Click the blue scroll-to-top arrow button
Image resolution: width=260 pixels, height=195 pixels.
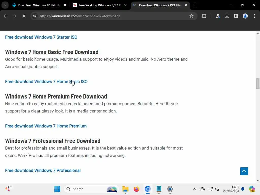coord(244,171)
